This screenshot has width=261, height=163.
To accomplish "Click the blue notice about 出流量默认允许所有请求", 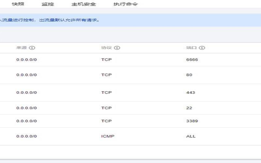I will [x=130, y=20].
